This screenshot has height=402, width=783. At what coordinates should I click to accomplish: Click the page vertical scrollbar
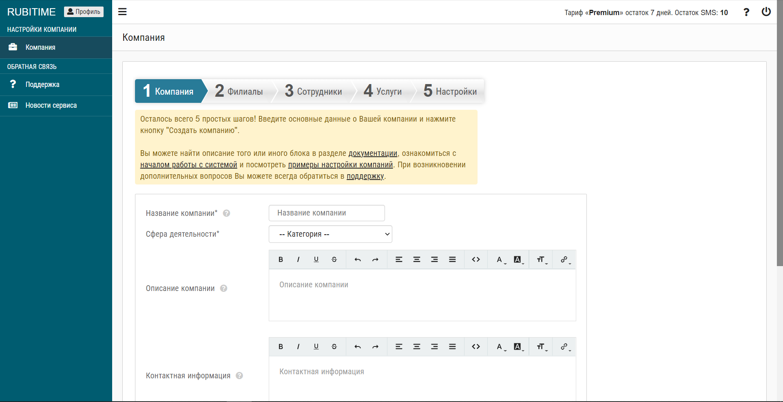[780, 133]
